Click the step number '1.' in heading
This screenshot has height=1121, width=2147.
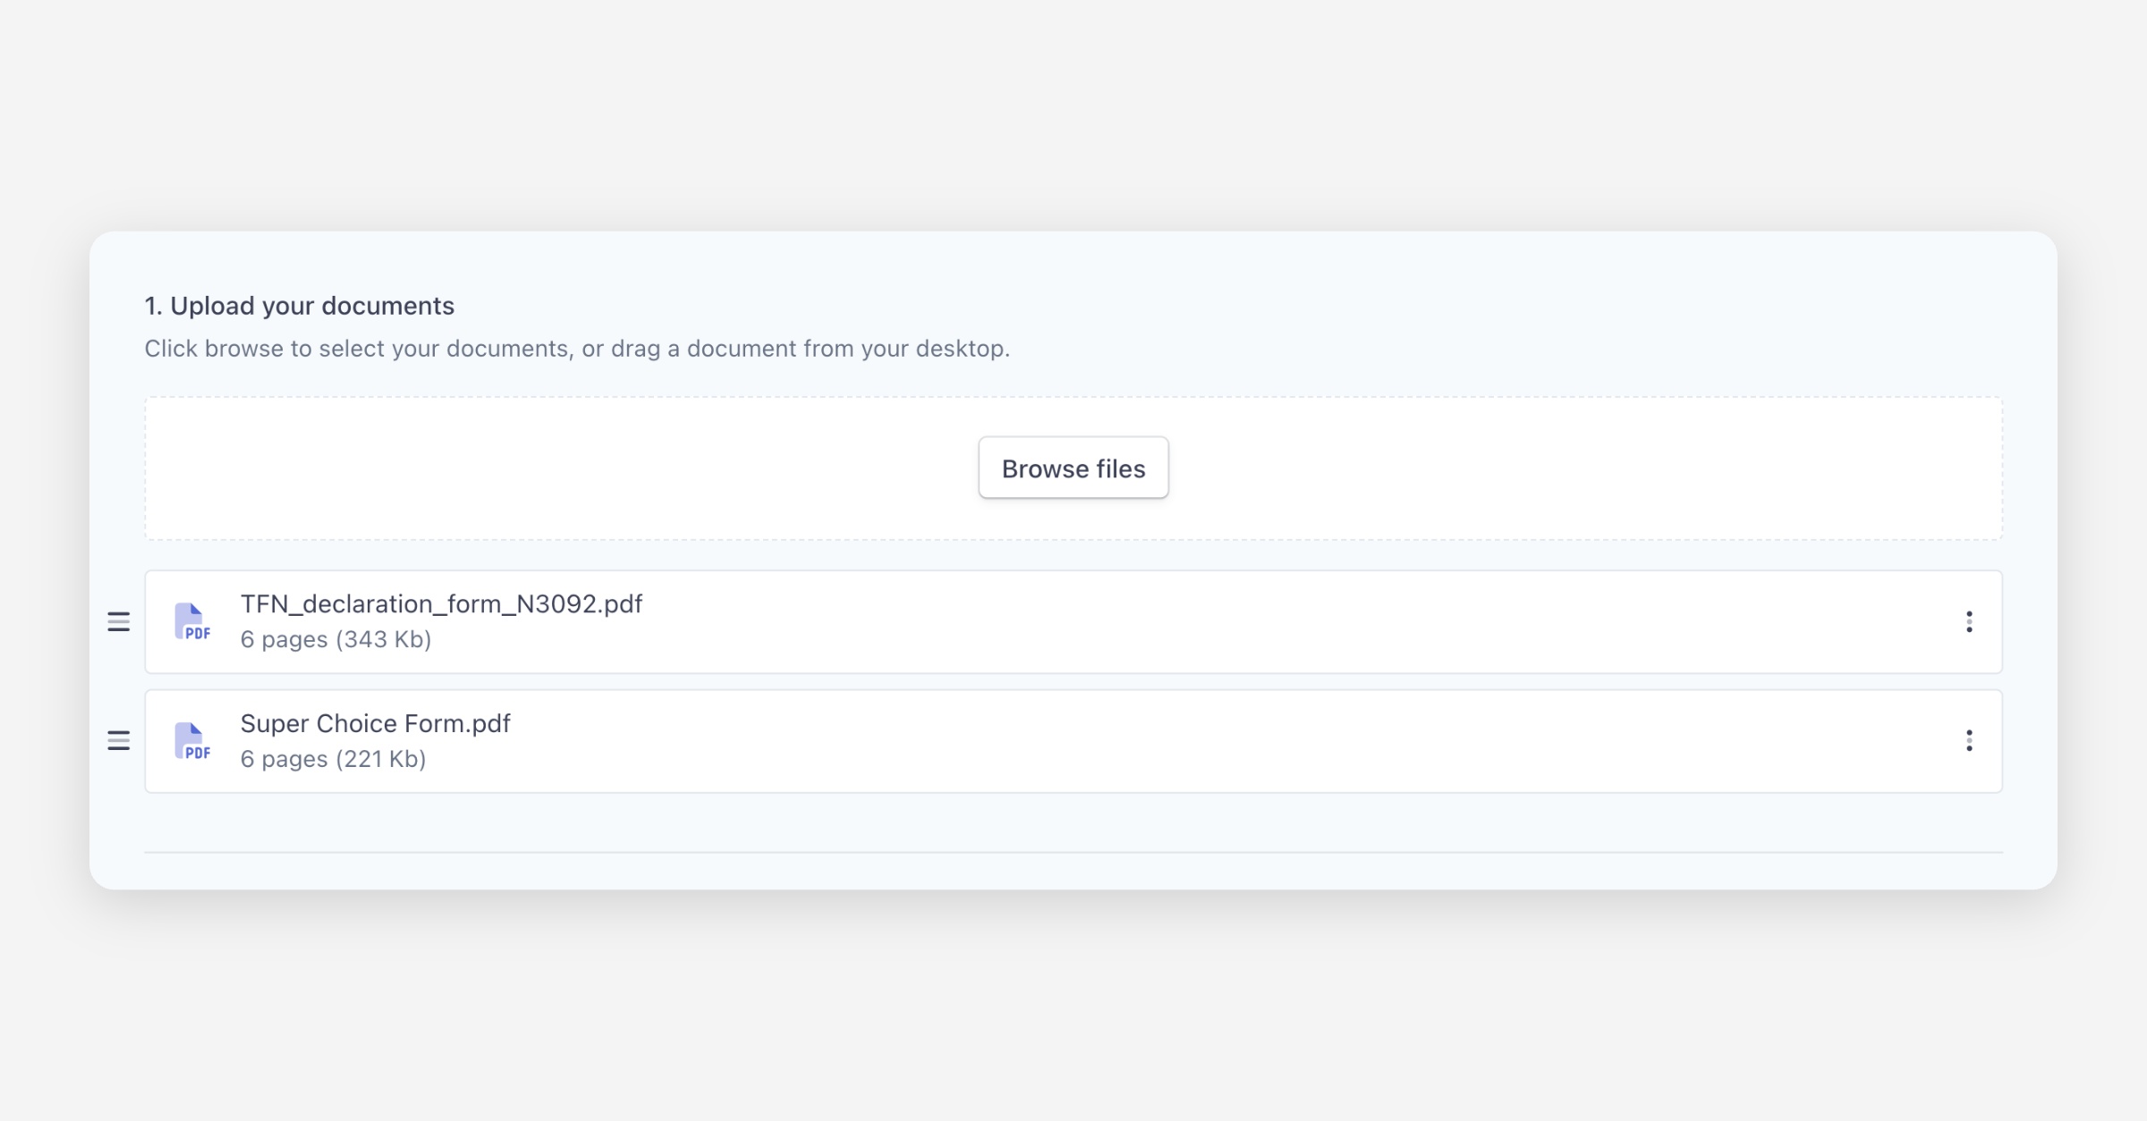click(153, 306)
